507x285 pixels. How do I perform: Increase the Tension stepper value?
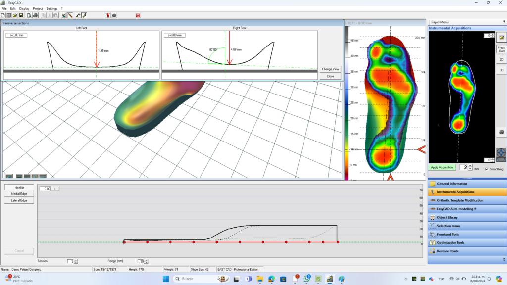(76, 260)
